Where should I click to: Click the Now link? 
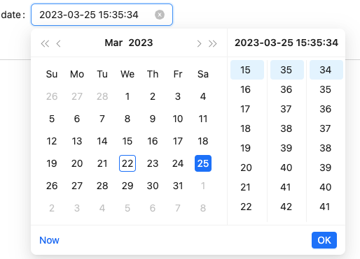(49, 240)
